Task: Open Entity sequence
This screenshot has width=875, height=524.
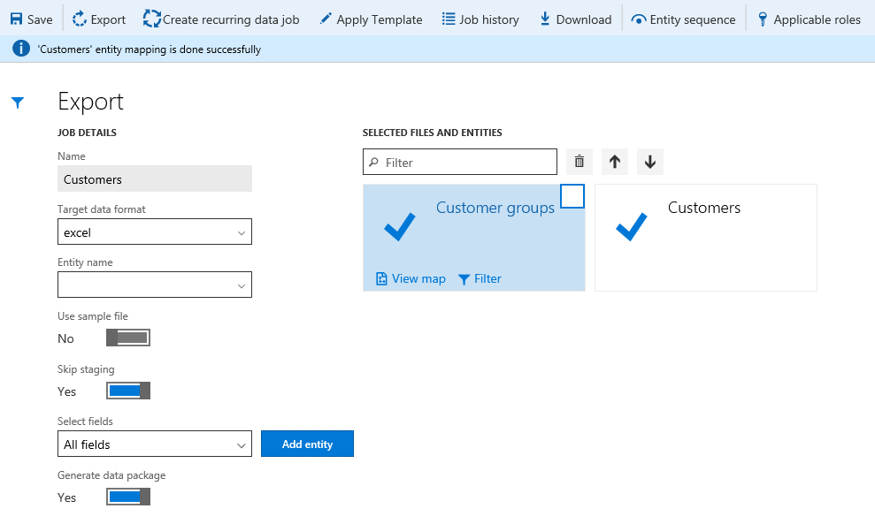Action: click(x=684, y=19)
